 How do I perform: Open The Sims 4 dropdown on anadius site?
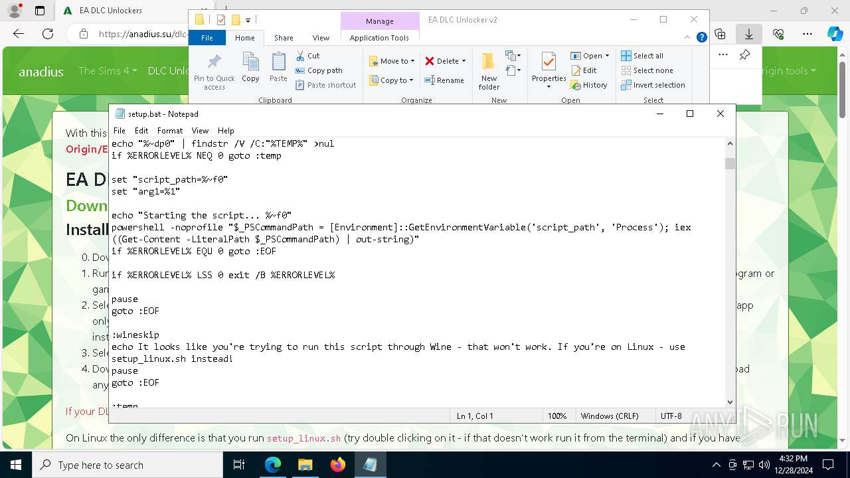tap(108, 70)
